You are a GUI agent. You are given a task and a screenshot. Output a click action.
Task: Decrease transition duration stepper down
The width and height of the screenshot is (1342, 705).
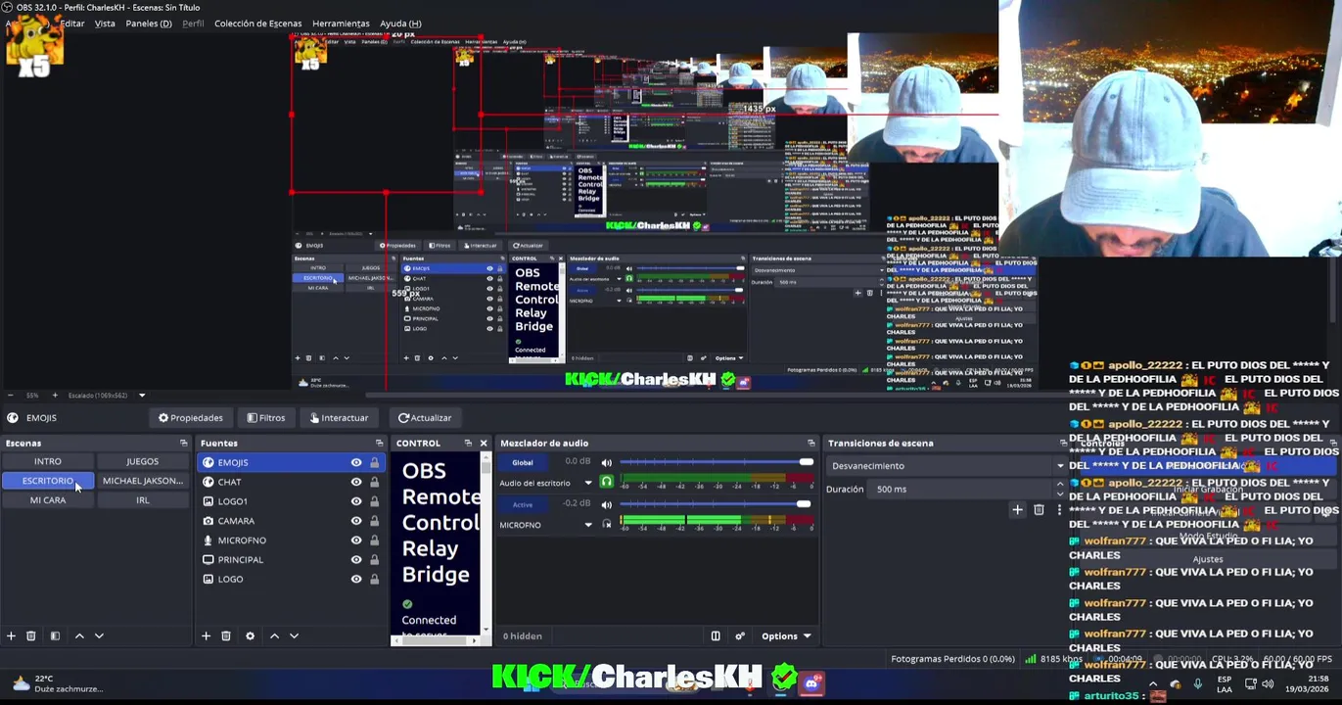pyautogui.click(x=1059, y=493)
